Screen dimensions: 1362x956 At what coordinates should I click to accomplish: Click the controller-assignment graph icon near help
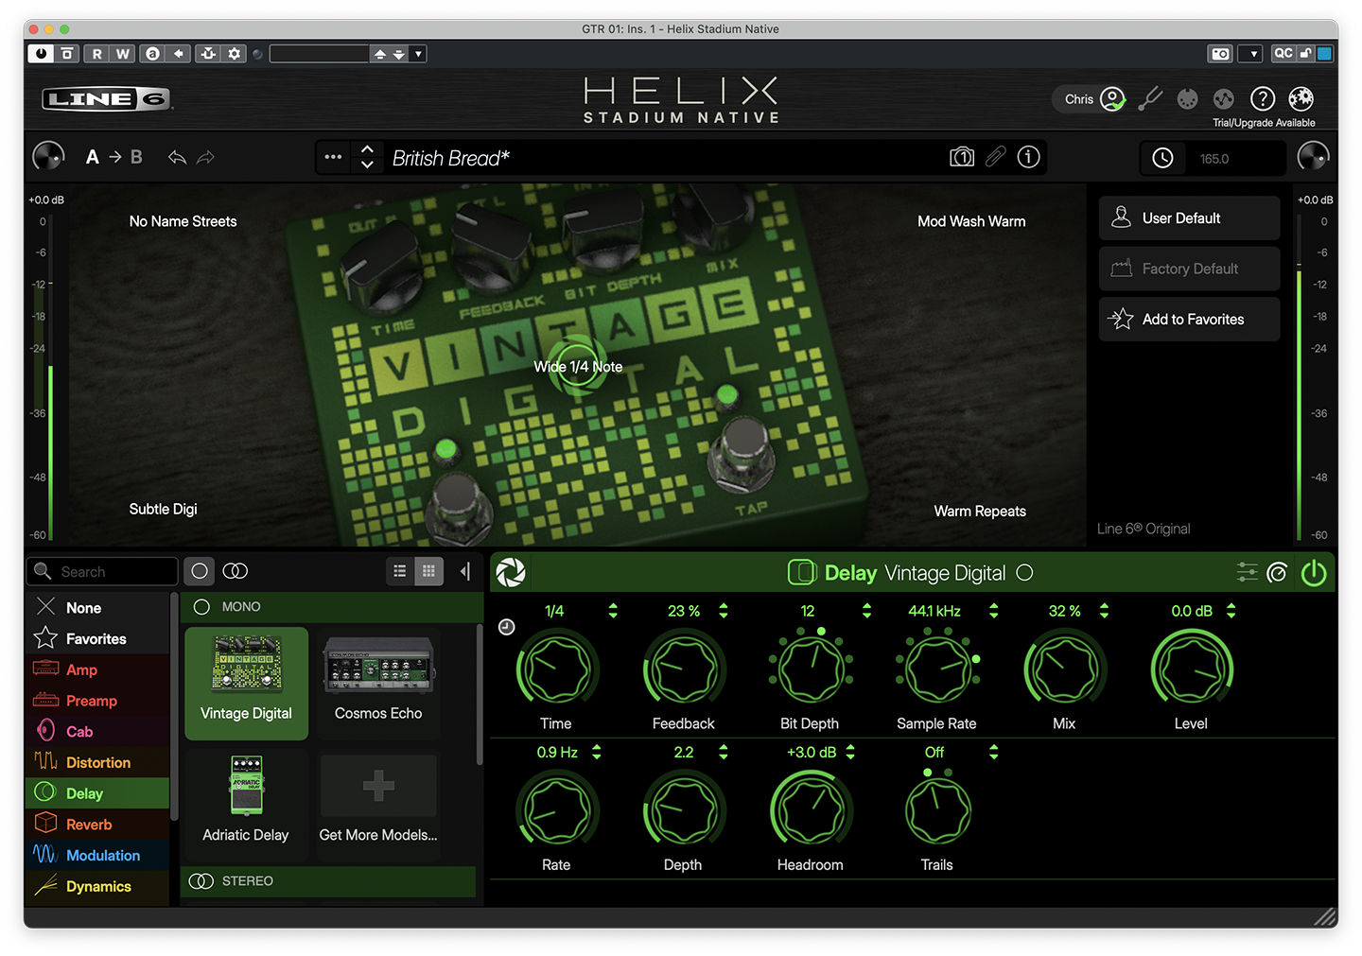(1224, 98)
